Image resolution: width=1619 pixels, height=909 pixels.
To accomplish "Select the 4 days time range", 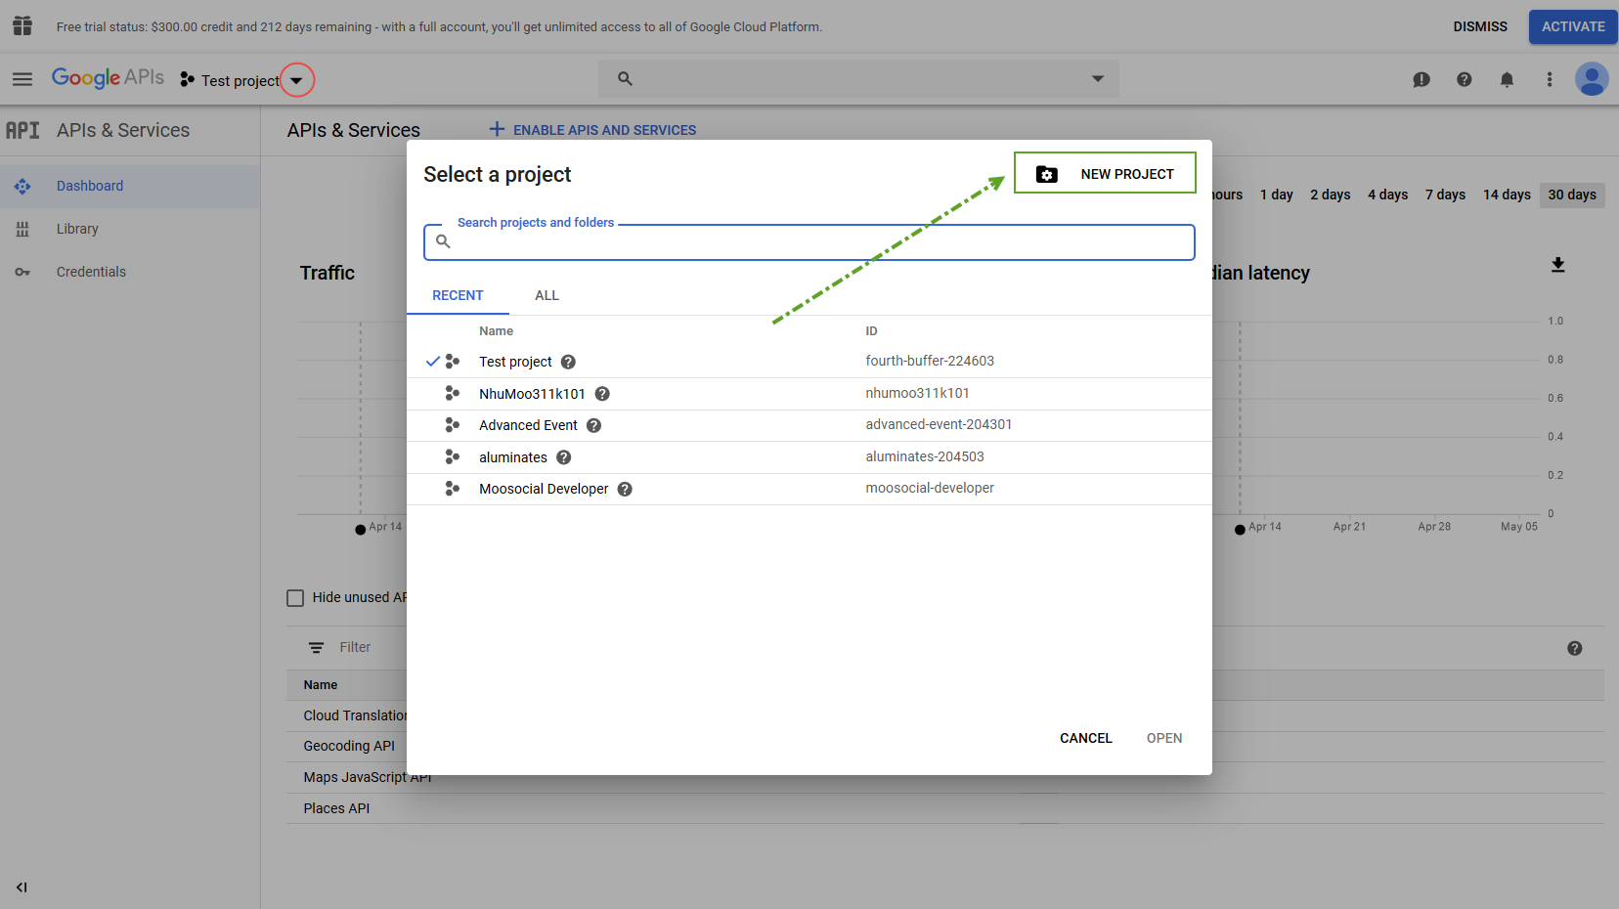I will 1387,195.
